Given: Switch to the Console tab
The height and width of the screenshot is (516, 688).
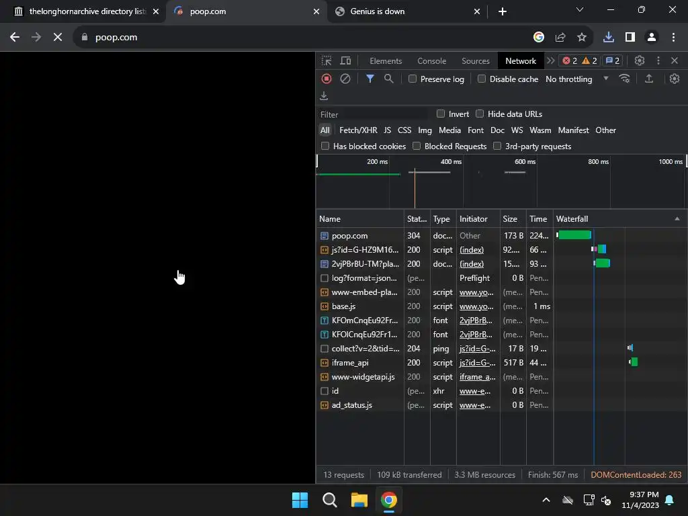Looking at the screenshot, I should [x=432, y=61].
